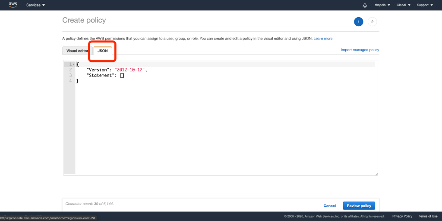The width and height of the screenshot is (442, 221).
Task: Go to the step 2 circle indicator
Action: [372, 22]
